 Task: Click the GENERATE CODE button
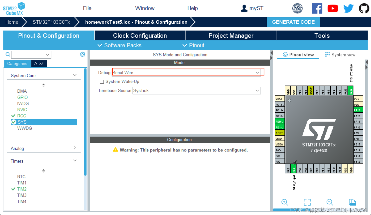(293, 22)
